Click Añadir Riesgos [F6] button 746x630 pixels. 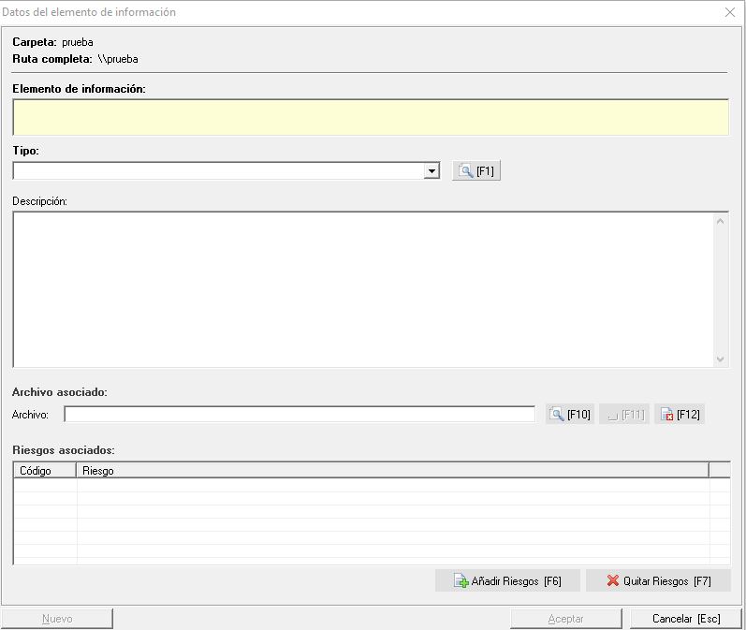point(507,581)
